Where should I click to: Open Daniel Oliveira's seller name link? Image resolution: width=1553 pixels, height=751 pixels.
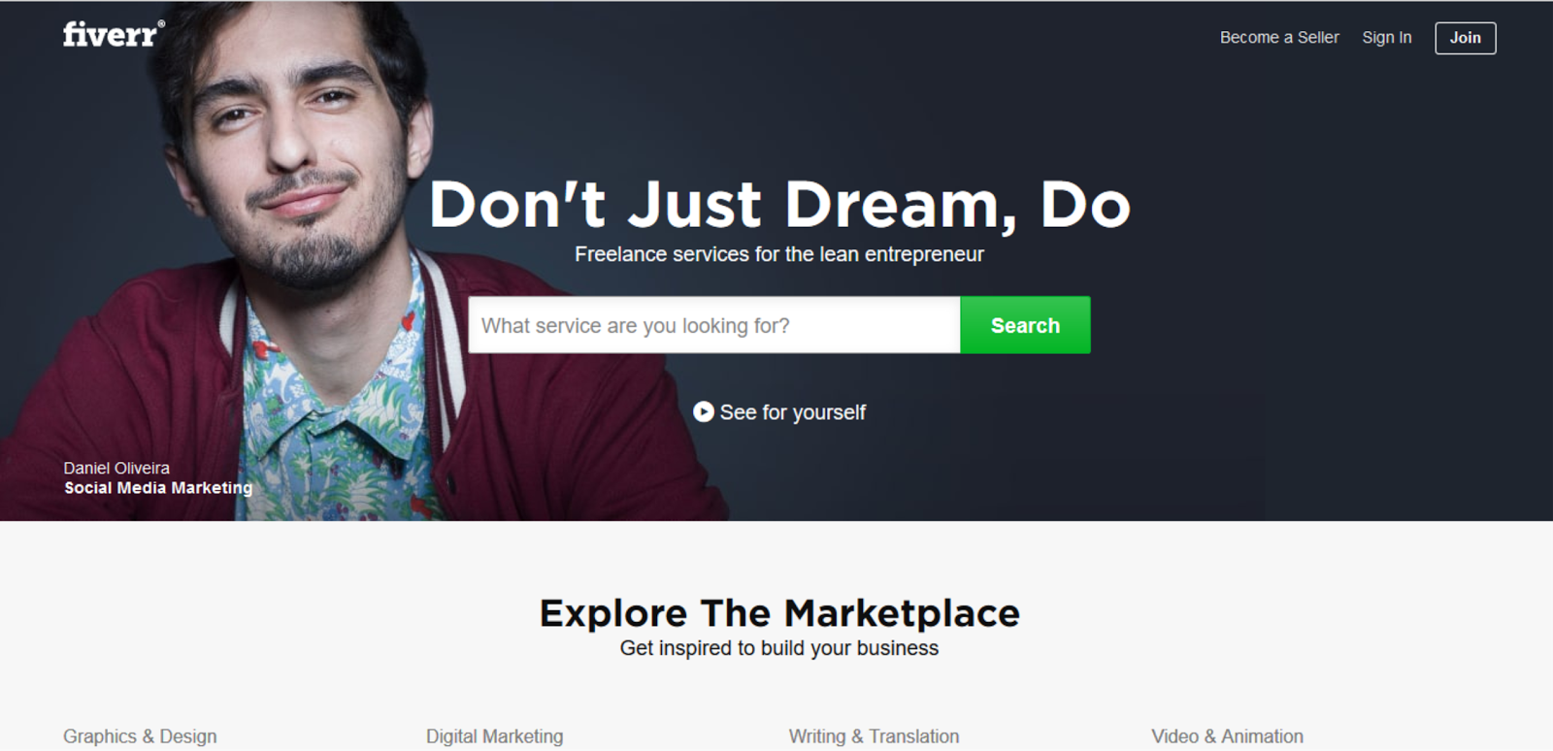click(x=116, y=468)
